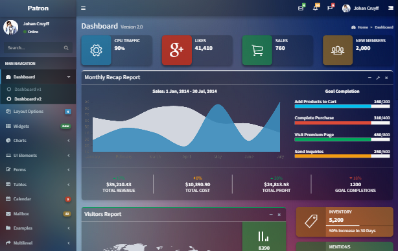This screenshot has width=398, height=251.
Task: Click the Widgets grid icon in sidebar
Action: click(8, 126)
